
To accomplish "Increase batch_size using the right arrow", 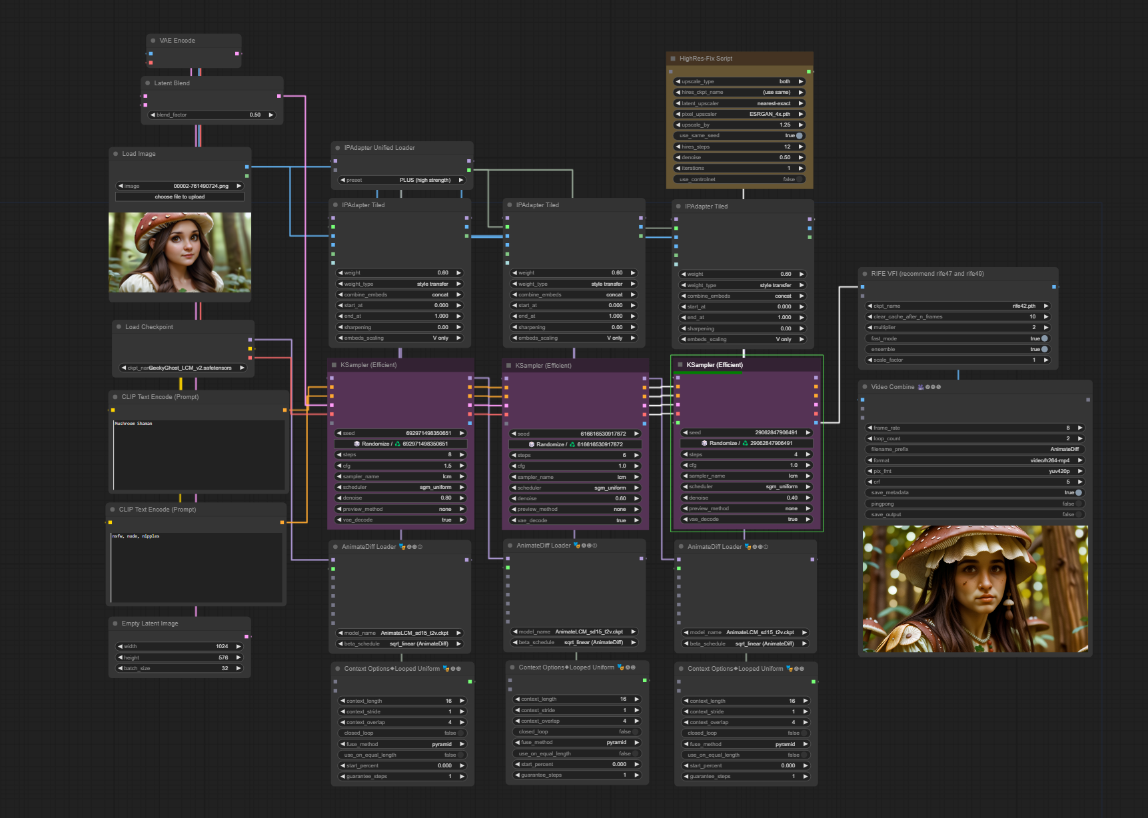I will pyautogui.click(x=239, y=668).
